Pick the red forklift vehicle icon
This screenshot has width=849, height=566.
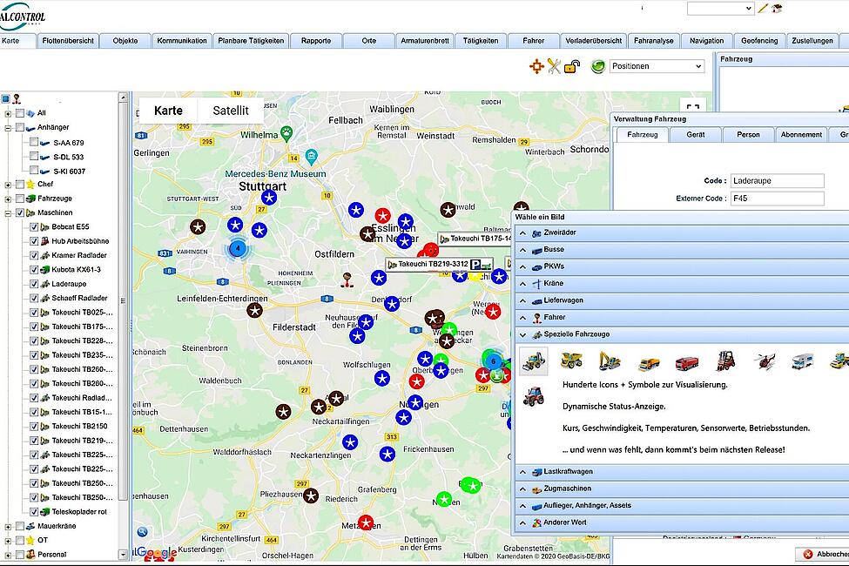[725, 361]
